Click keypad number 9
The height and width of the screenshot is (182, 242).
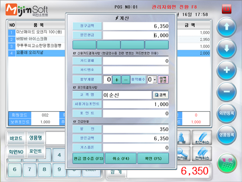tap(59, 169)
